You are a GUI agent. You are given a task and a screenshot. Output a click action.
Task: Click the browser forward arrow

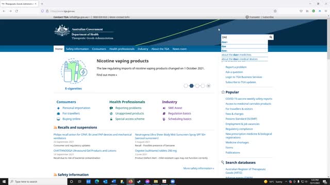10,11
